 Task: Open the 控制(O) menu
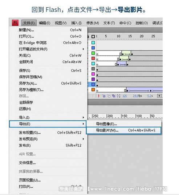click(142, 23)
